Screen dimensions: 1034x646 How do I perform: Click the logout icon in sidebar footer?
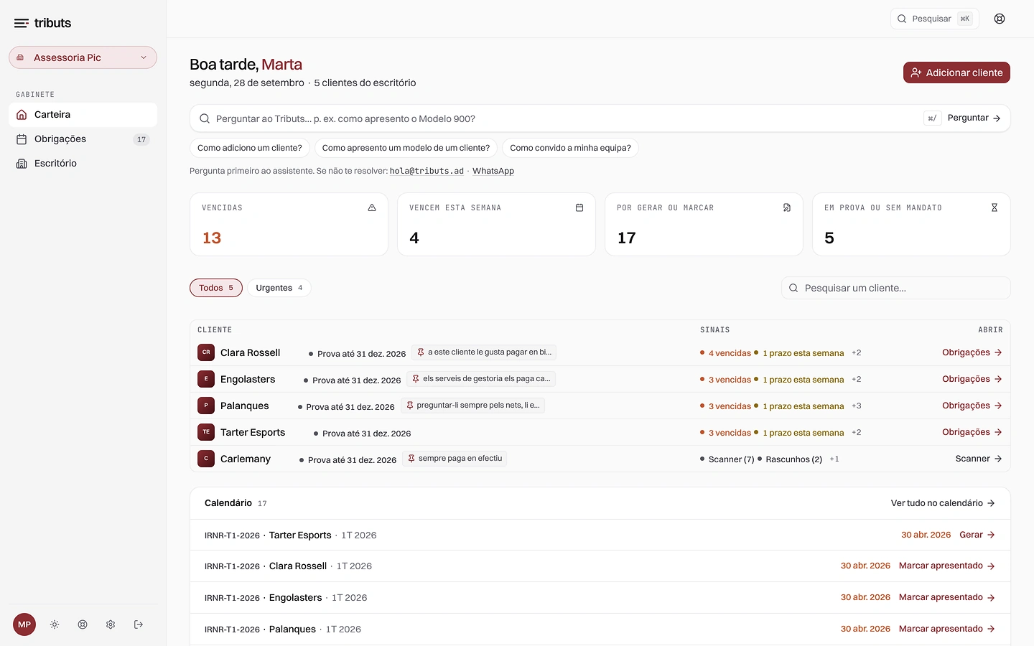pos(139,624)
